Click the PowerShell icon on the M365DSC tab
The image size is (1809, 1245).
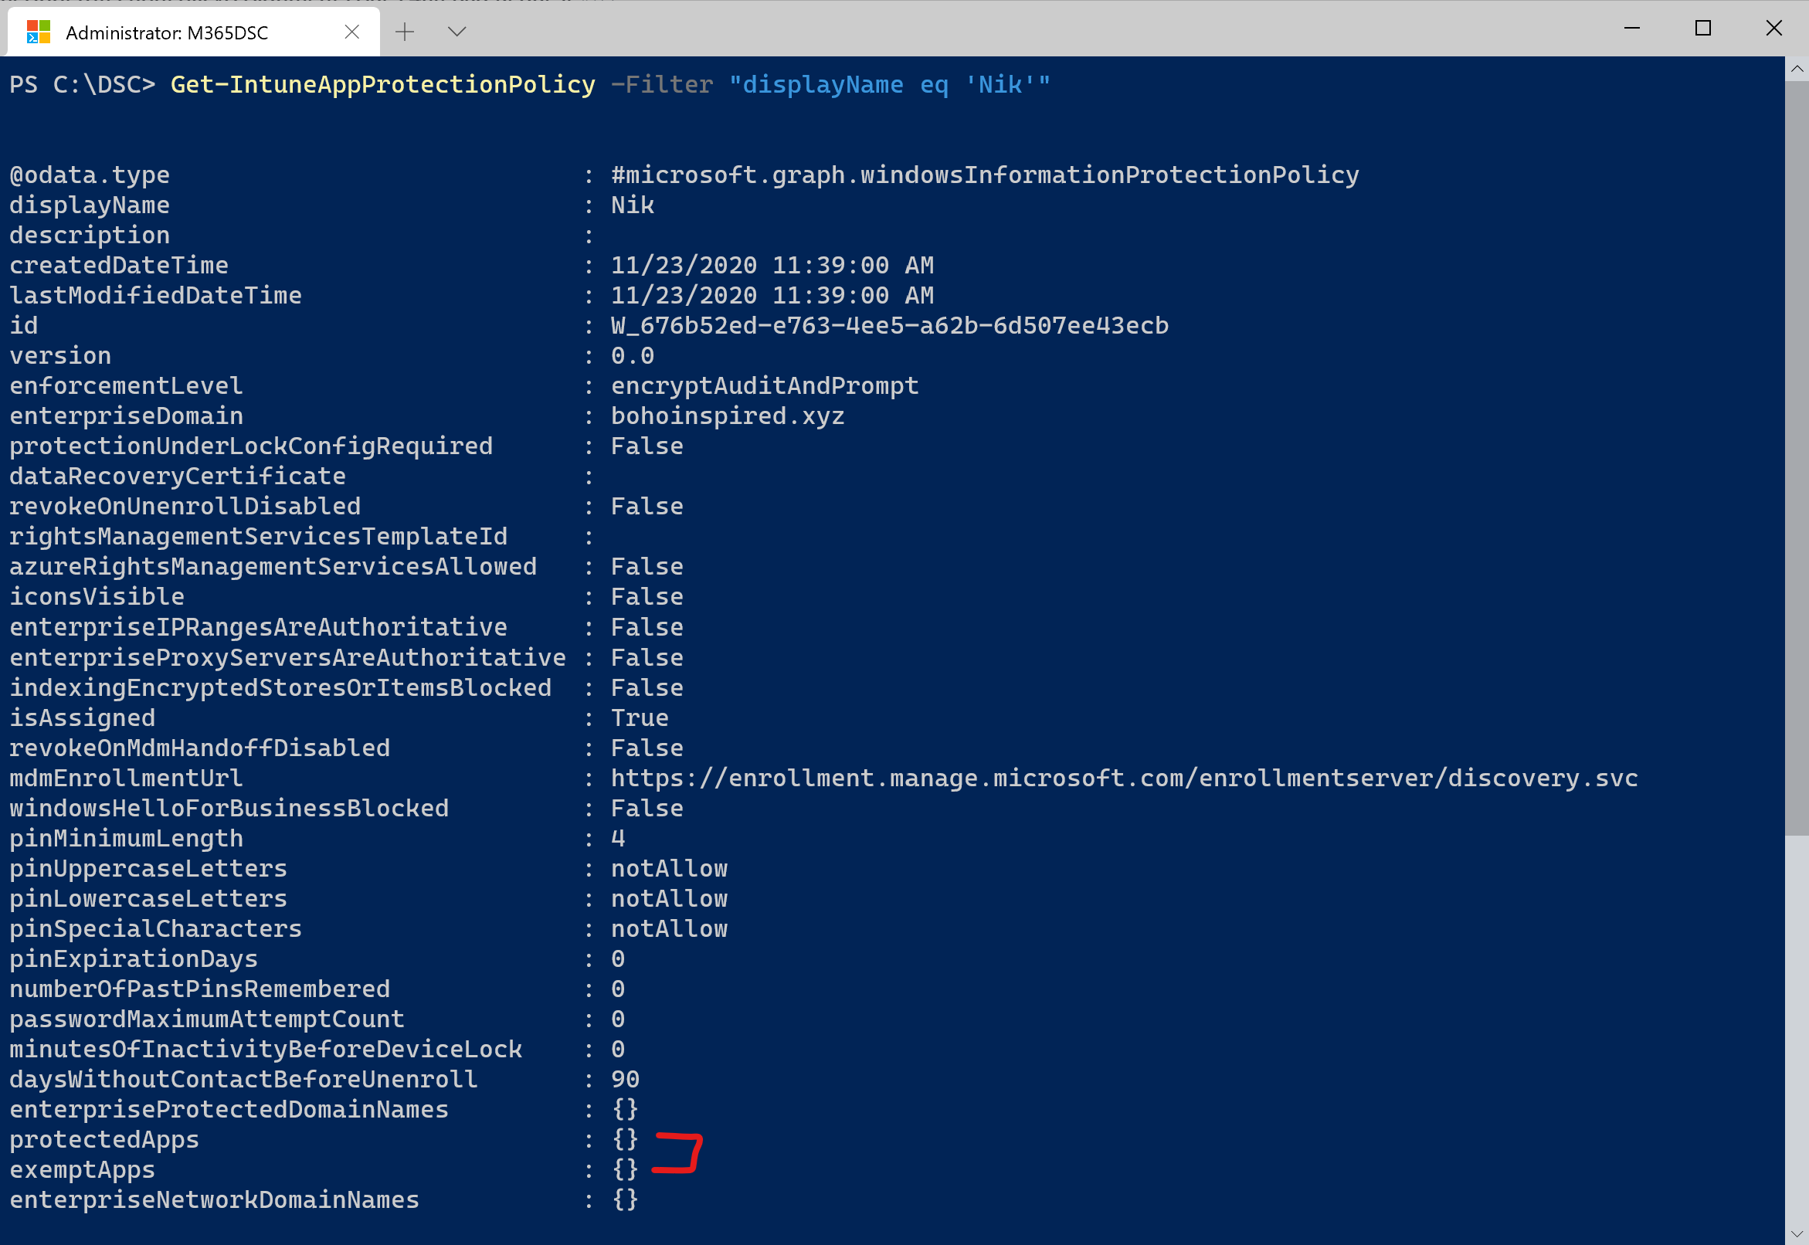(36, 32)
